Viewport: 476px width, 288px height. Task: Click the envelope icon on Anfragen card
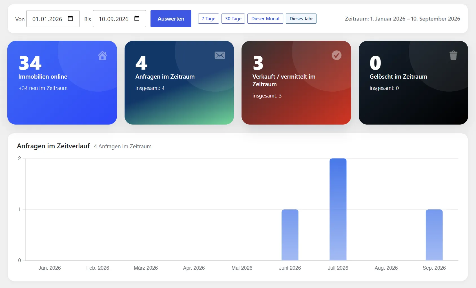(220, 55)
